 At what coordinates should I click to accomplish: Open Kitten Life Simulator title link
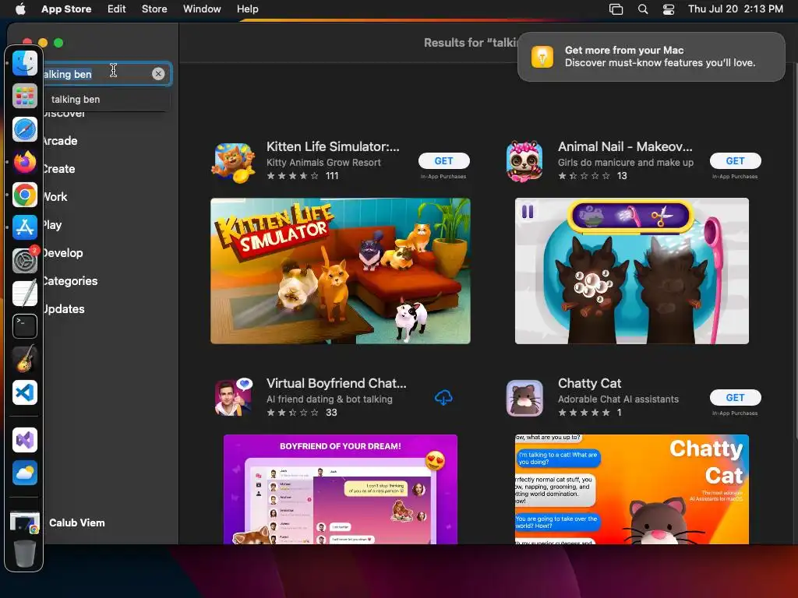click(333, 146)
